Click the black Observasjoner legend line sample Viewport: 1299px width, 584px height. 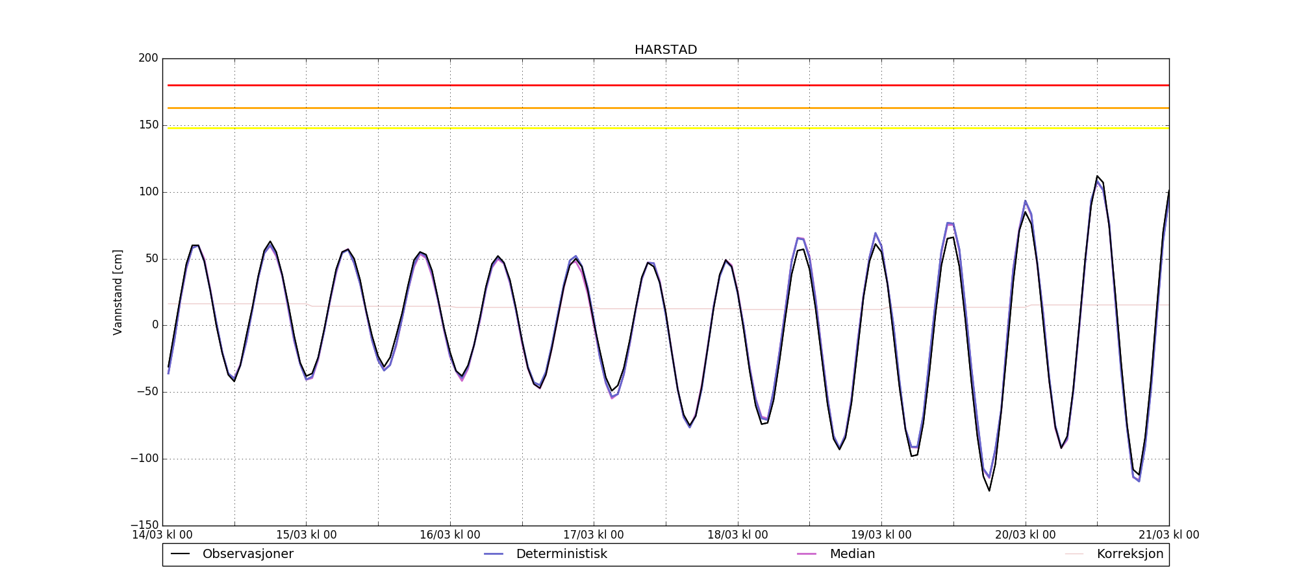tap(181, 554)
